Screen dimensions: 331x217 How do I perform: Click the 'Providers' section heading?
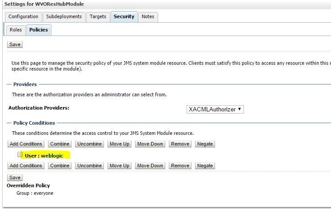pos(25,84)
